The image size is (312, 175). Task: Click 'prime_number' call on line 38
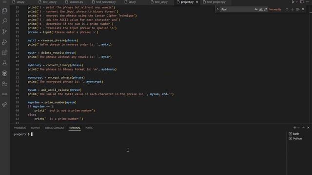(55, 103)
